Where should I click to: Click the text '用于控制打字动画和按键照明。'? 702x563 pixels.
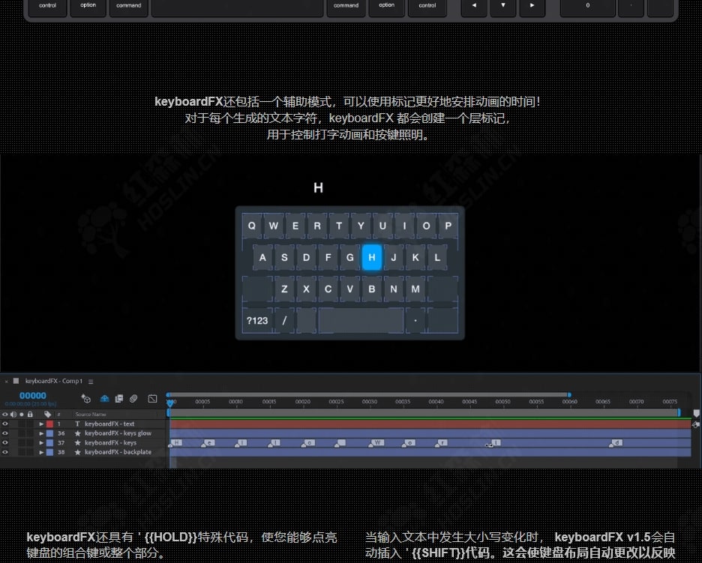coord(349,135)
